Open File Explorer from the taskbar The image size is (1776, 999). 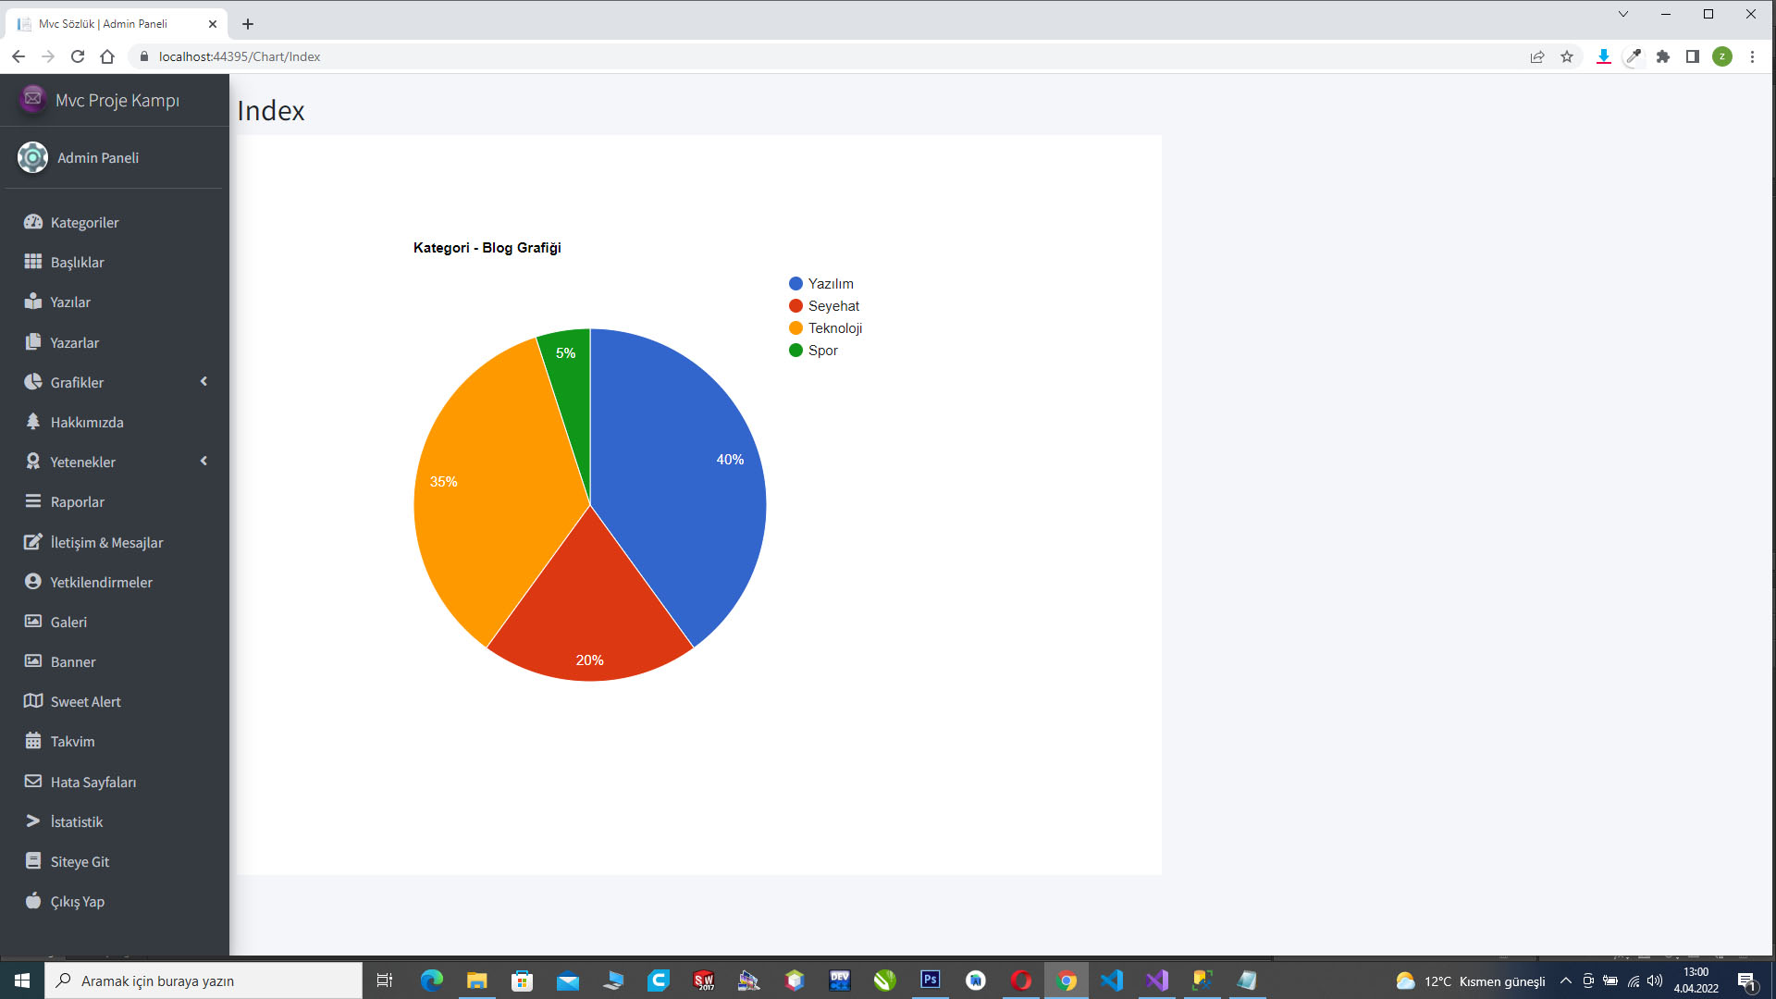tap(477, 980)
